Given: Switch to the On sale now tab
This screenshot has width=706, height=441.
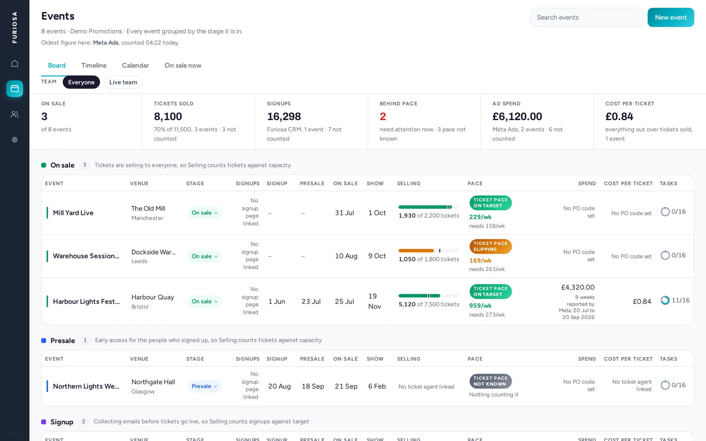Looking at the screenshot, I should coord(183,66).
